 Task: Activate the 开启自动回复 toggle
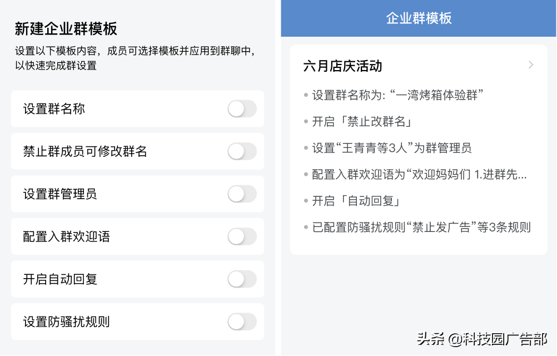pyautogui.click(x=242, y=279)
